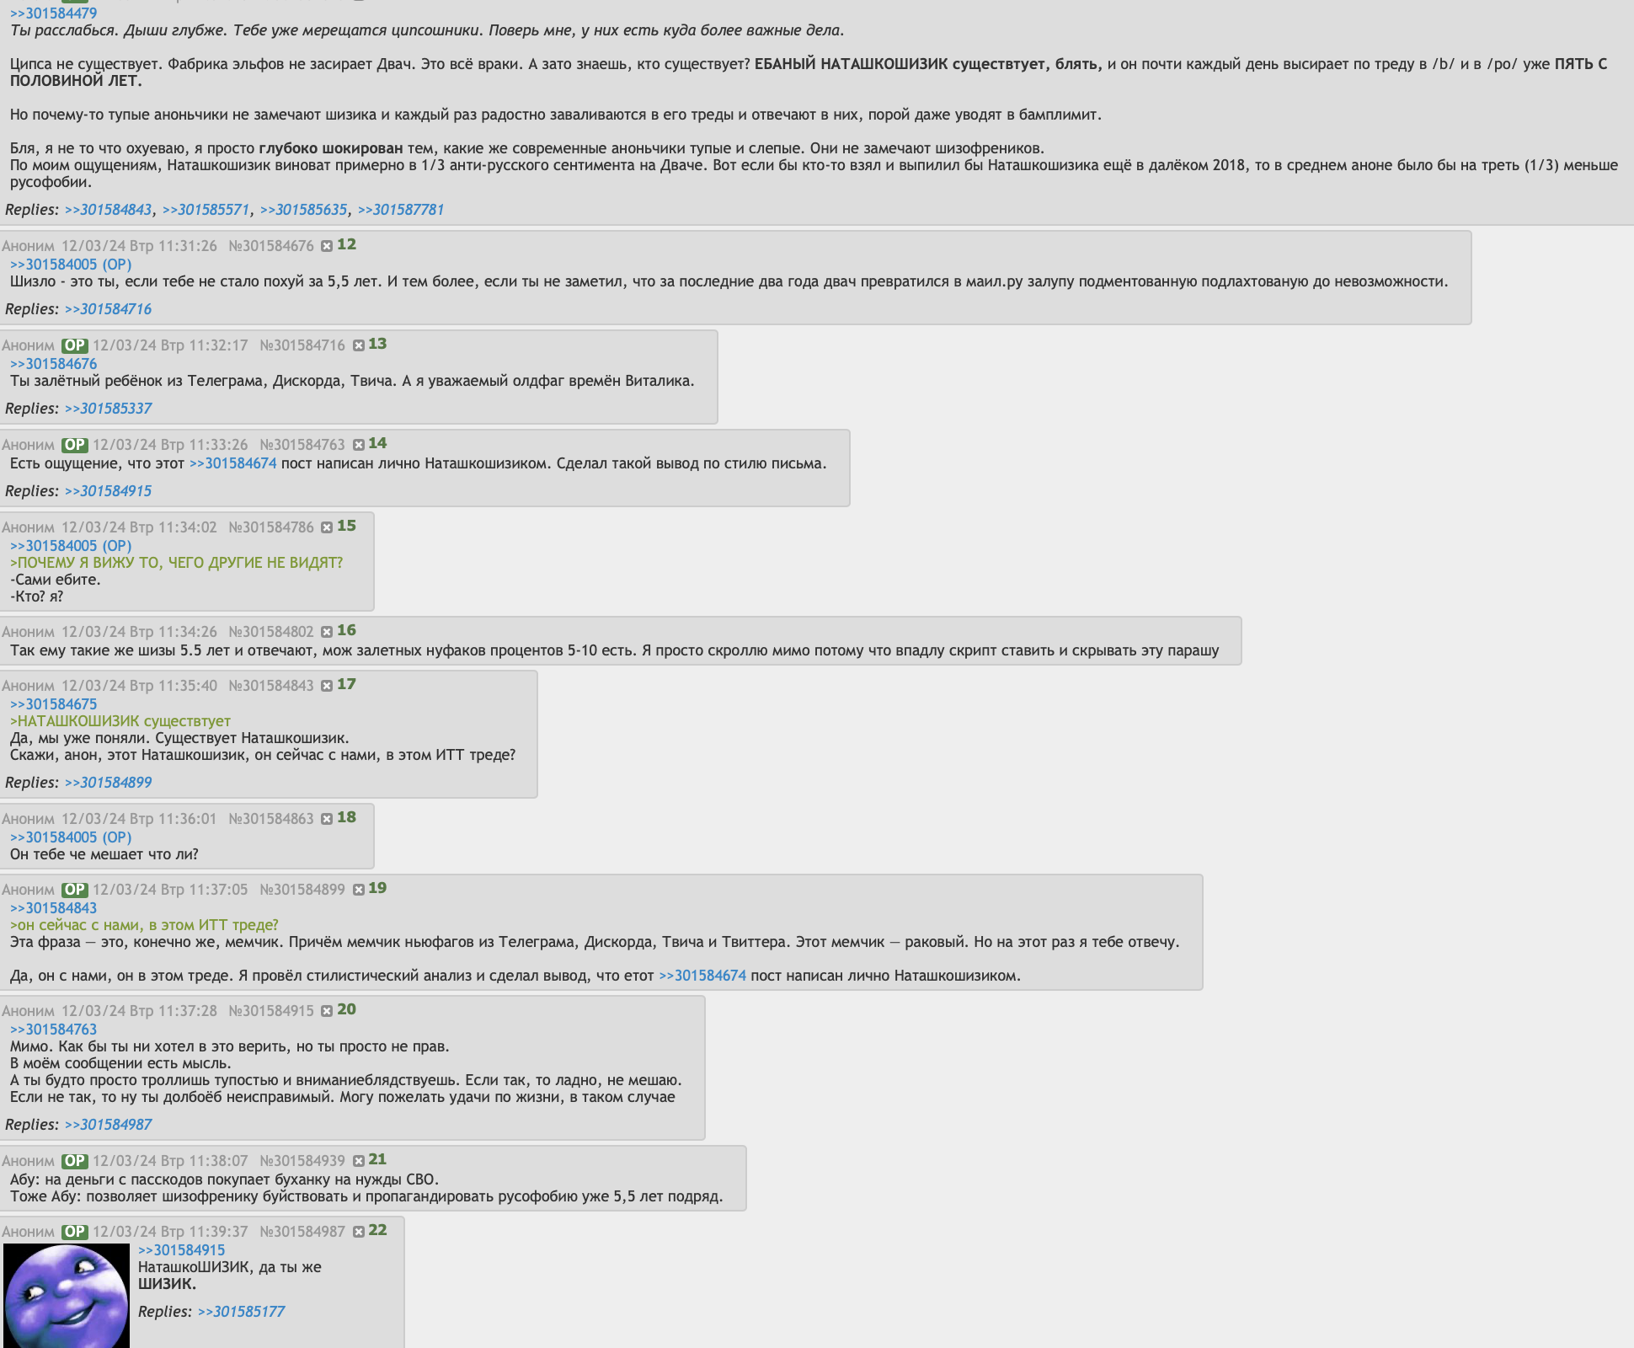1634x1348 pixels.
Task: Hide post №301584676 with its icon
Action: (x=326, y=246)
